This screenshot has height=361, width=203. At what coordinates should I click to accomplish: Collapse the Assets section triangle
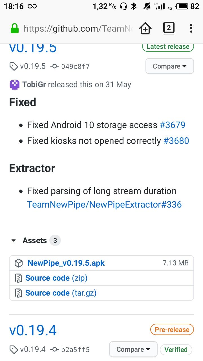tap(13, 241)
